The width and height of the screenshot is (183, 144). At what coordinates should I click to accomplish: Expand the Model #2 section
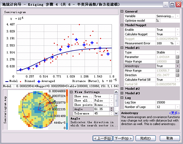122,89
